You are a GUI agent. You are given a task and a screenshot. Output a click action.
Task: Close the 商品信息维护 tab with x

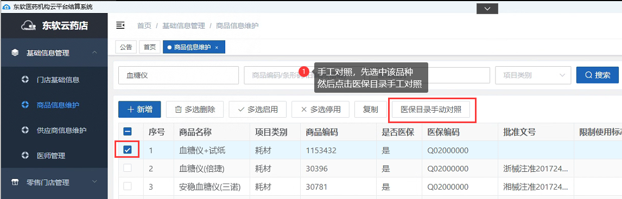point(217,47)
